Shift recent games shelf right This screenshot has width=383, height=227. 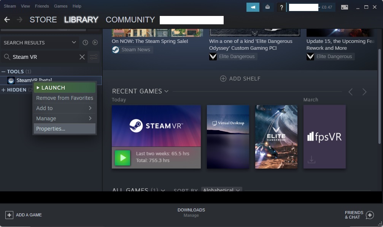(364, 92)
